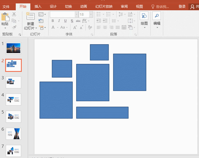
Task: Click the Decrease Font Size icon
Action: [x=81, y=27]
